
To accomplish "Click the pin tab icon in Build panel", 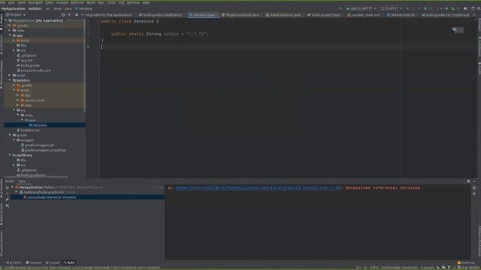I will click(x=7, y=199).
